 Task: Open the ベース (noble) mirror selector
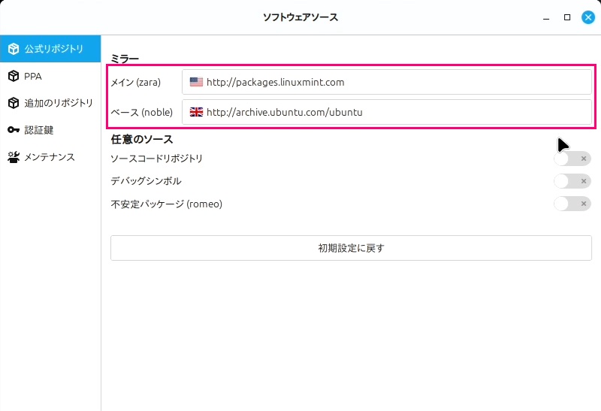(x=387, y=112)
